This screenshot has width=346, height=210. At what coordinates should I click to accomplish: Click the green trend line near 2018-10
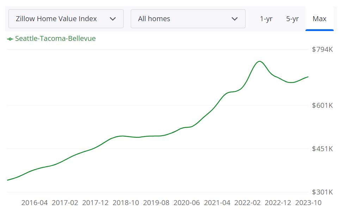(126, 136)
